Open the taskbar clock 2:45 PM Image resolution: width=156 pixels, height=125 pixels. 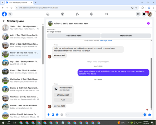146,122
